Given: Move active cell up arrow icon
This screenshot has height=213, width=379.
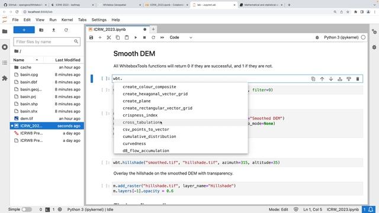Looking at the screenshot, I should [x=322, y=79].
